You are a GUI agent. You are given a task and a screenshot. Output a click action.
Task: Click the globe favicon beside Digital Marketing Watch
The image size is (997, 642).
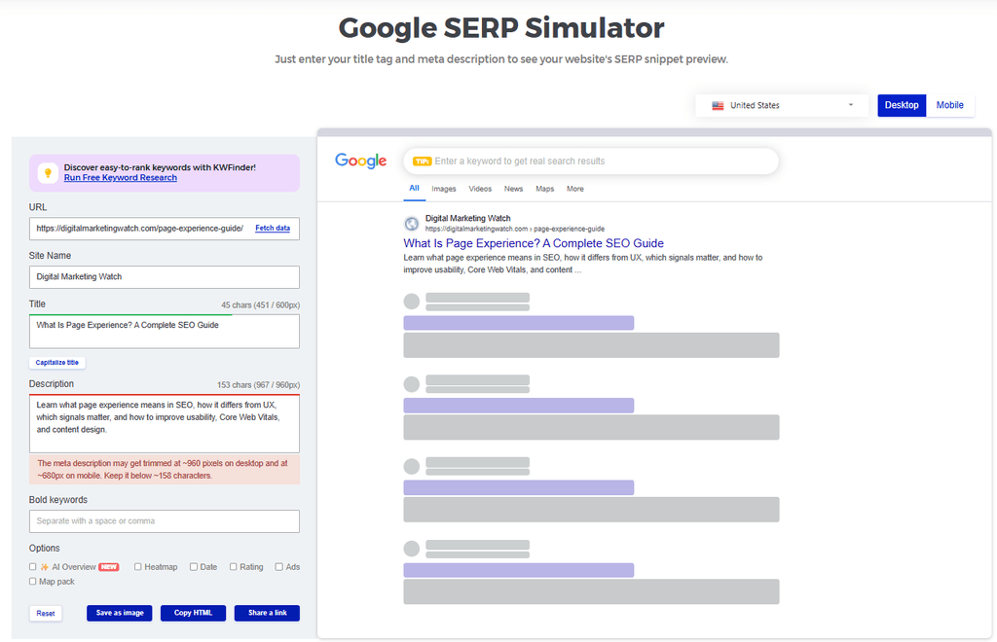(x=412, y=224)
